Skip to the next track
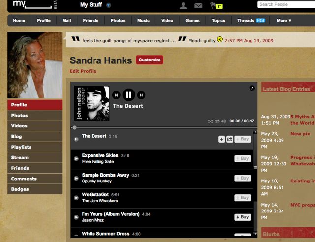Image resolution: width=315 pixels, height=242 pixels. tap(141, 95)
